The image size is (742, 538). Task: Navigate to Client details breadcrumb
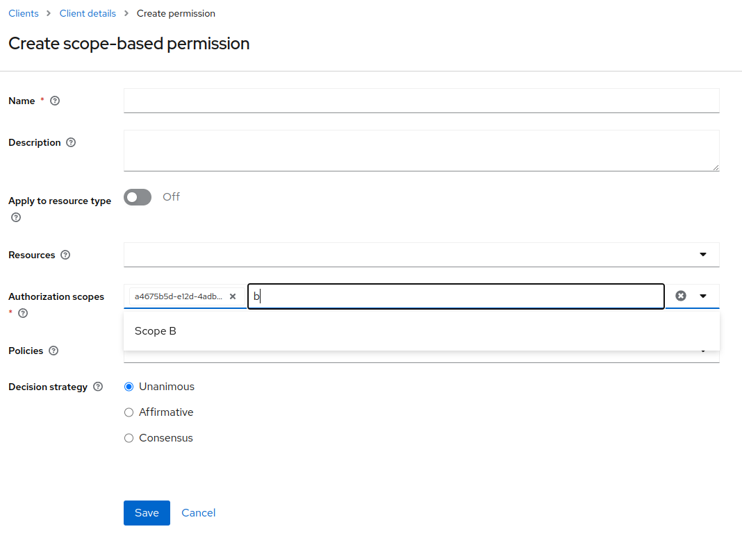pyautogui.click(x=88, y=13)
